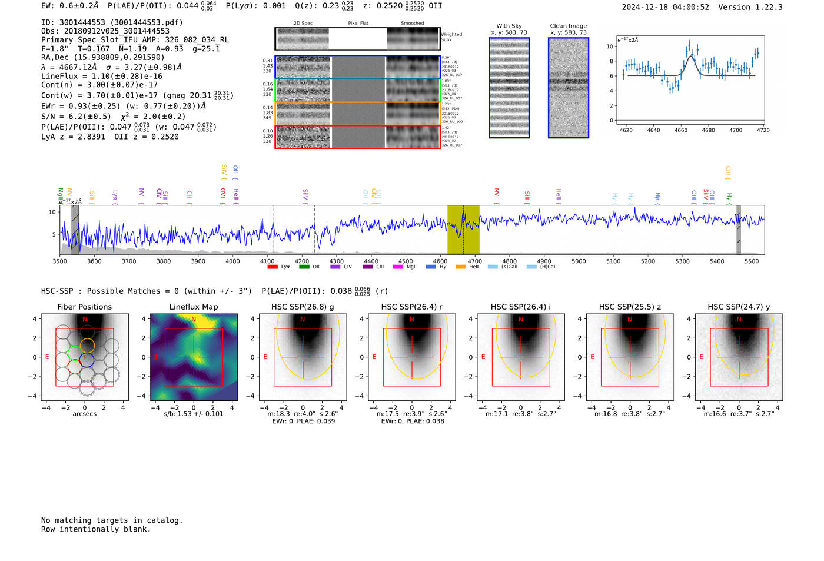Click the No matching targets in catalog text
Screen dimensions: 824x561
112,520
